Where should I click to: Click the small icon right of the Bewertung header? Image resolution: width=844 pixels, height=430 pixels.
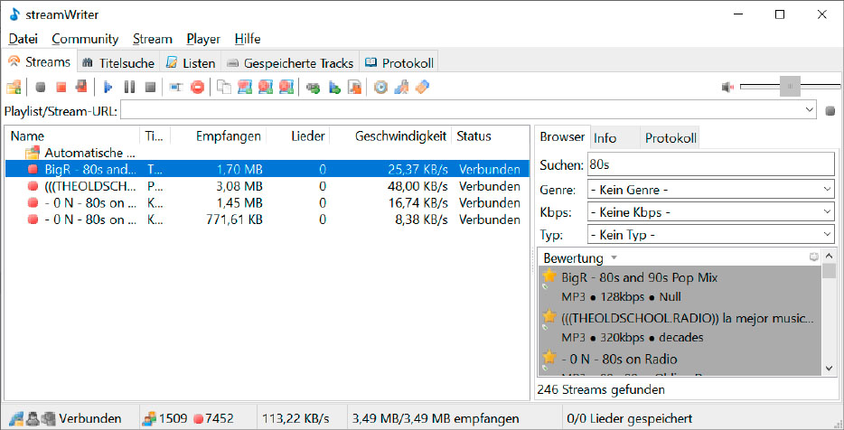coord(814,257)
